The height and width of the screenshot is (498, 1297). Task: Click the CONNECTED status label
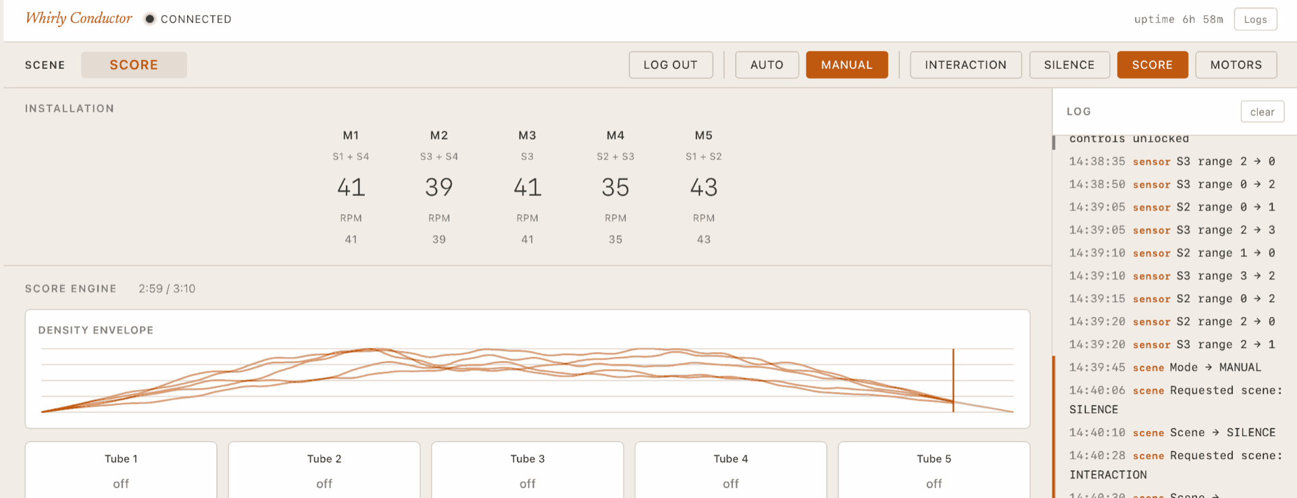click(196, 20)
